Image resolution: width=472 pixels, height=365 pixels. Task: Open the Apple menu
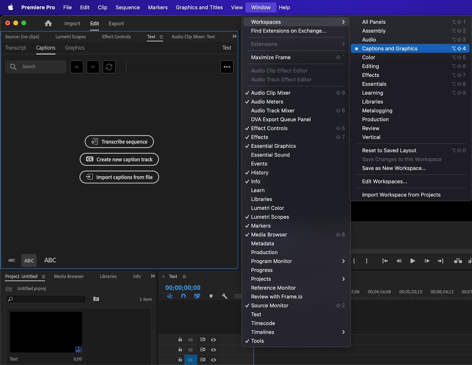11,7
